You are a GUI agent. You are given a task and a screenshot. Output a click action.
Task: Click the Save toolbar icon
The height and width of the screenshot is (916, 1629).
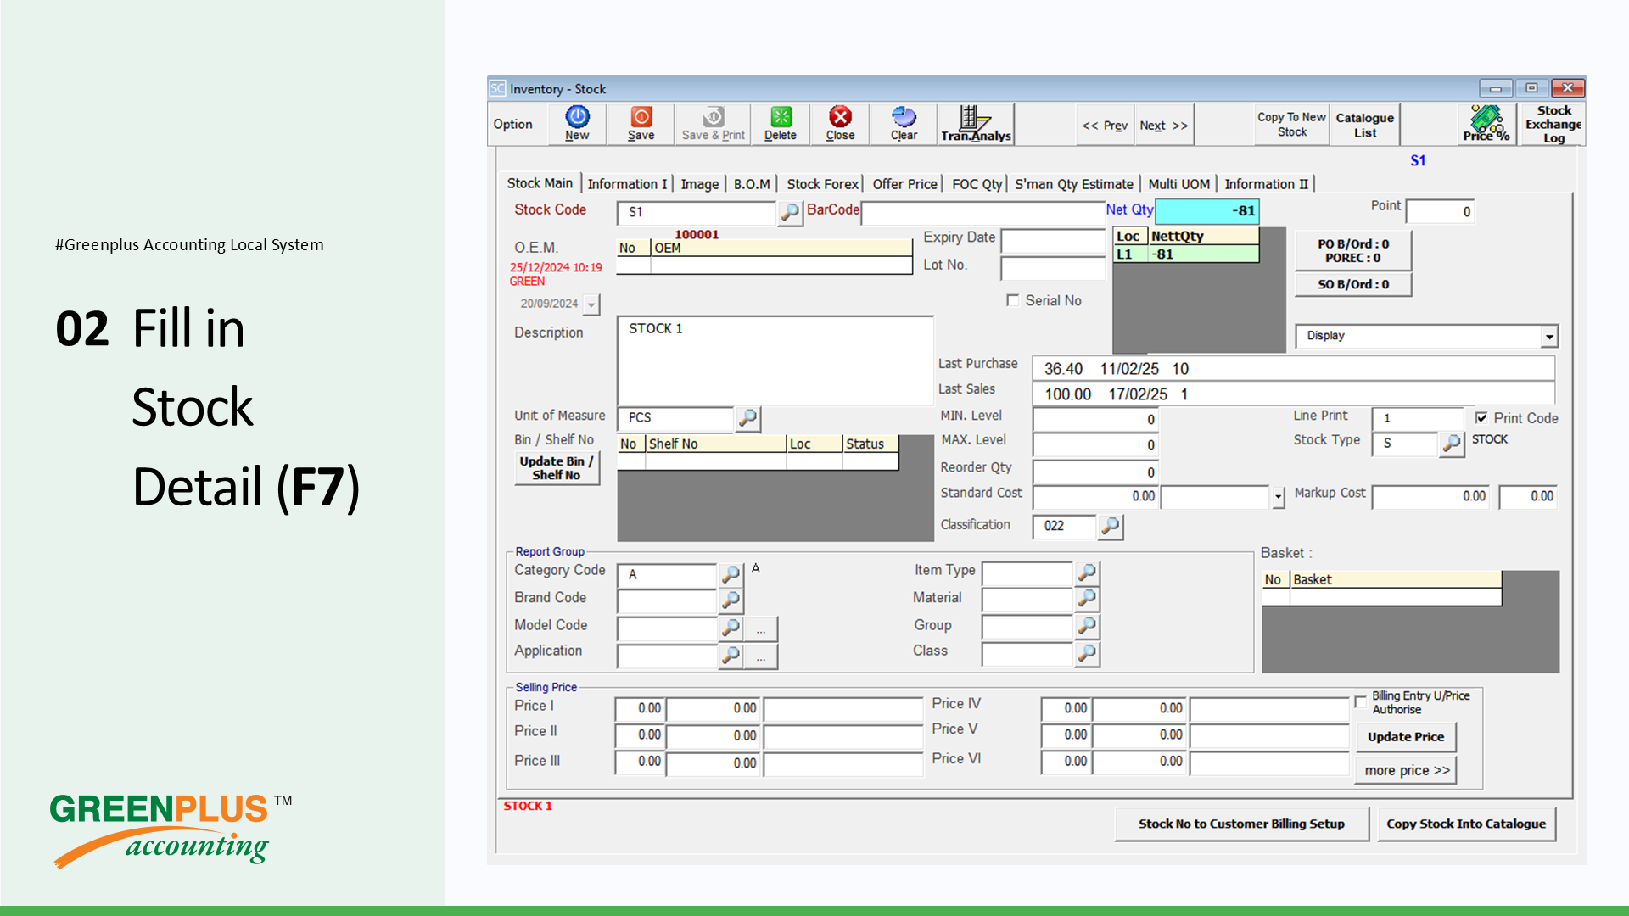coord(641,124)
